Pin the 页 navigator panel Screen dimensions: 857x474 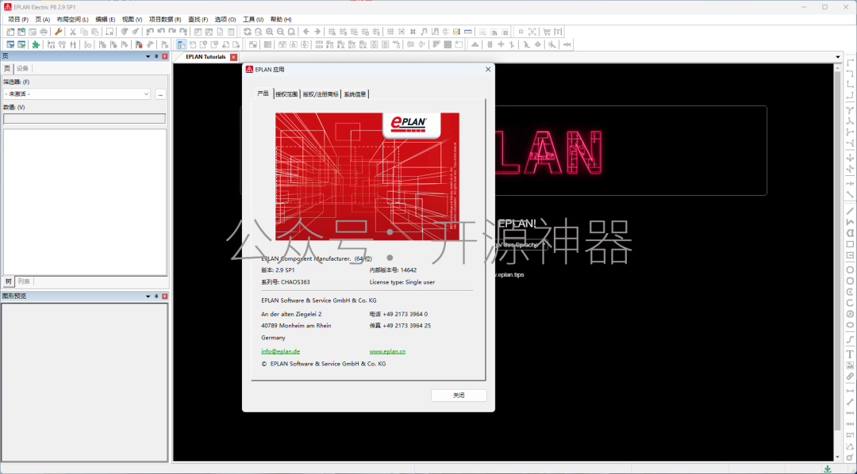coord(156,56)
